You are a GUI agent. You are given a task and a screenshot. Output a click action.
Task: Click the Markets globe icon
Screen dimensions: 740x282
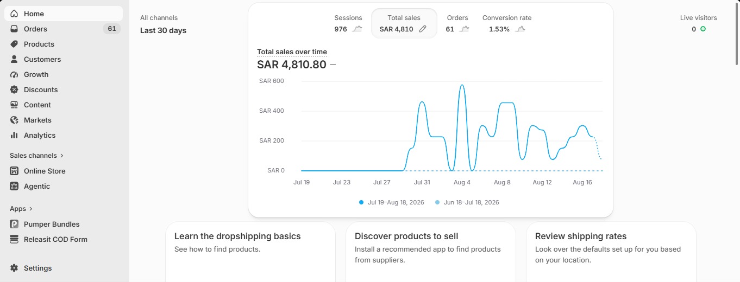coord(14,120)
